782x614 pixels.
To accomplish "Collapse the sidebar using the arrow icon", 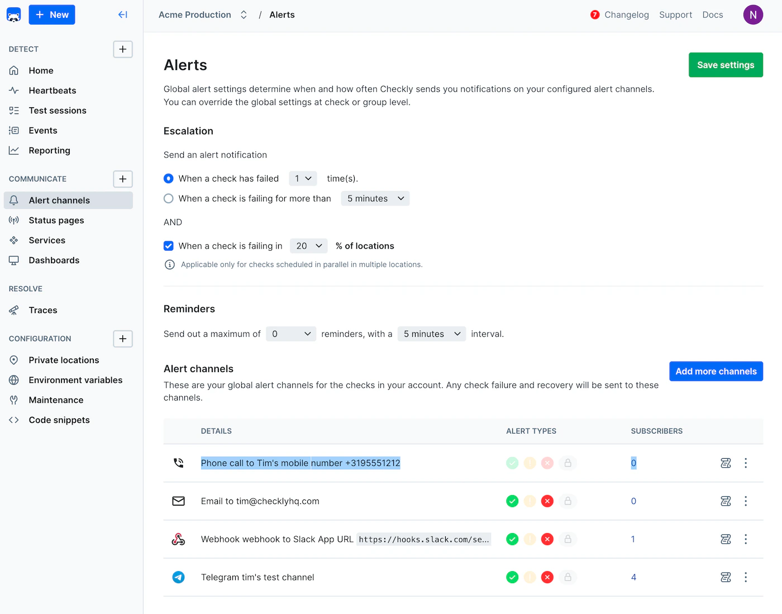I will (x=122, y=15).
